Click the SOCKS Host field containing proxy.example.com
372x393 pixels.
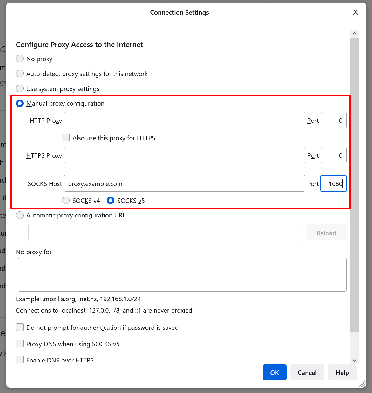(184, 183)
